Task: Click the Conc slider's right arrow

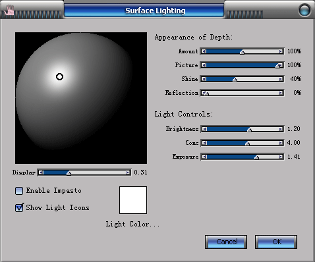Action: pyautogui.click(x=281, y=143)
